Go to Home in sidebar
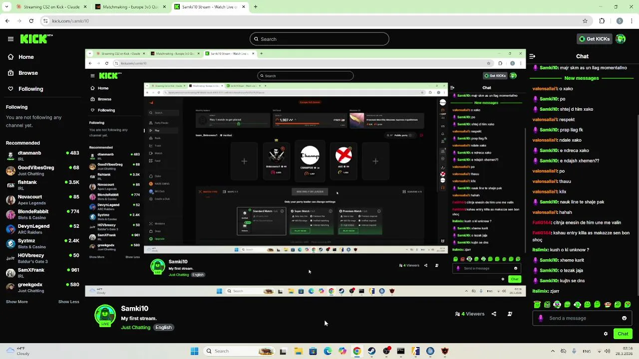The width and height of the screenshot is (639, 359). (20, 57)
